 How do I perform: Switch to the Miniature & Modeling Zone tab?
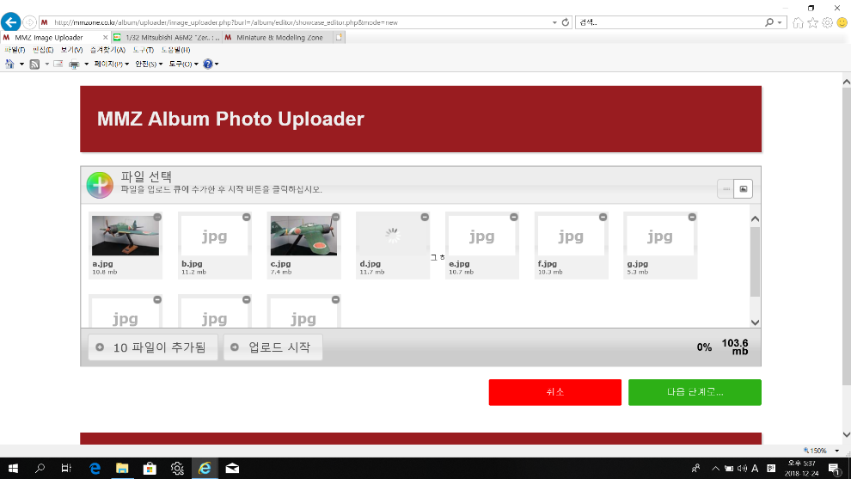(279, 37)
